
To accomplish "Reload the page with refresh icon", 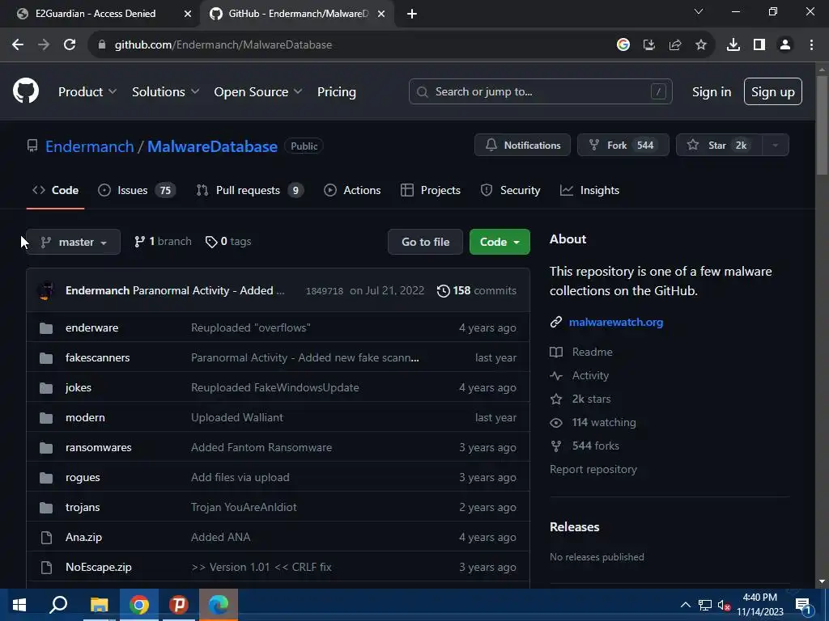I will tap(70, 44).
